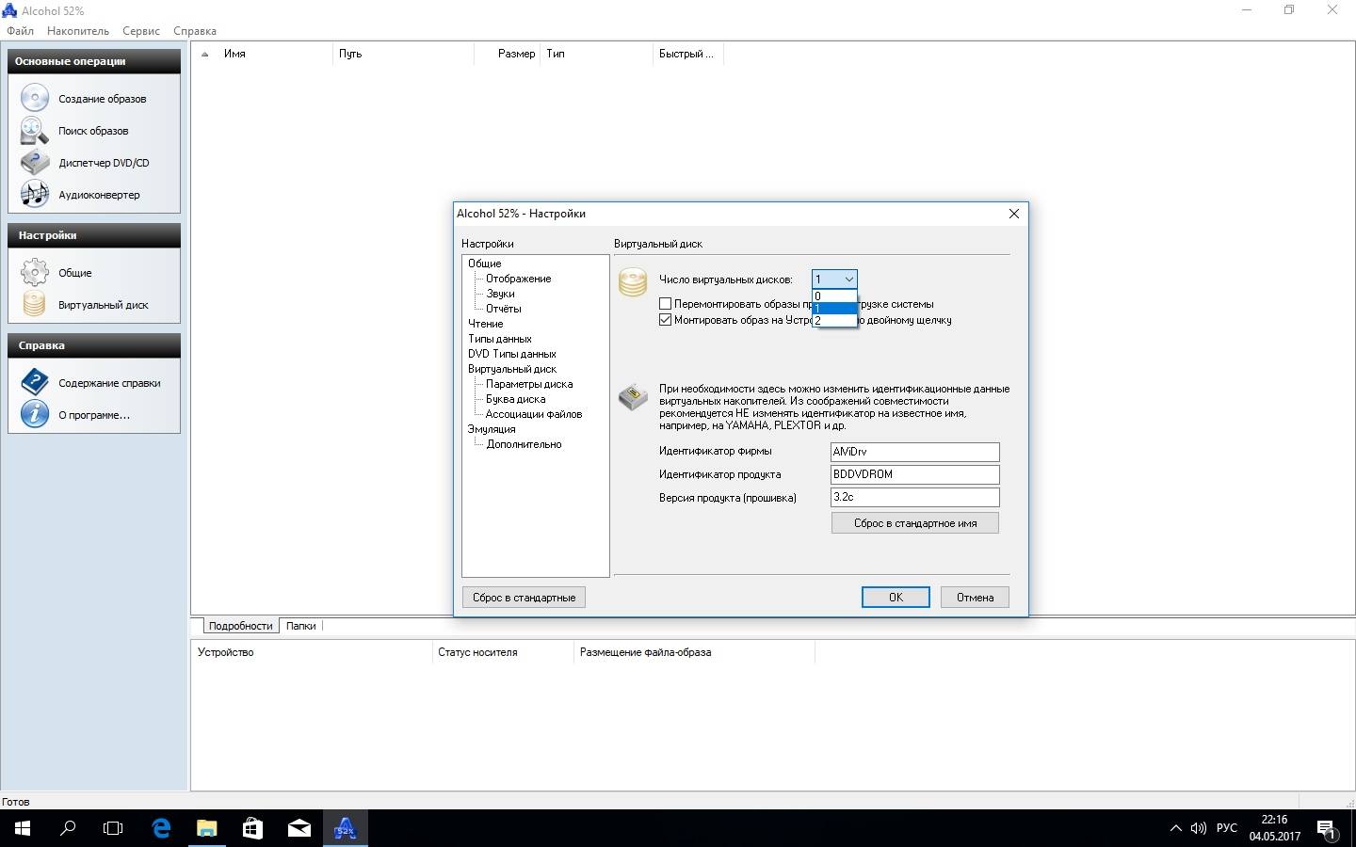1356x847 pixels.
Task: Select Виртуальный диск in the settings tree
Action: click(x=512, y=369)
